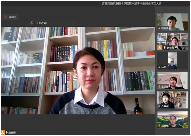The width and height of the screenshot is (191, 136).
Task: Click the orange host icon on 赵春园's thumbnail
Action: 160,48
